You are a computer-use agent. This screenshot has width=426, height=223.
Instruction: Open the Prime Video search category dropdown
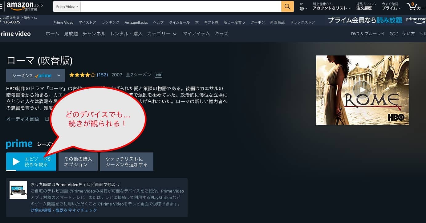point(67,6)
